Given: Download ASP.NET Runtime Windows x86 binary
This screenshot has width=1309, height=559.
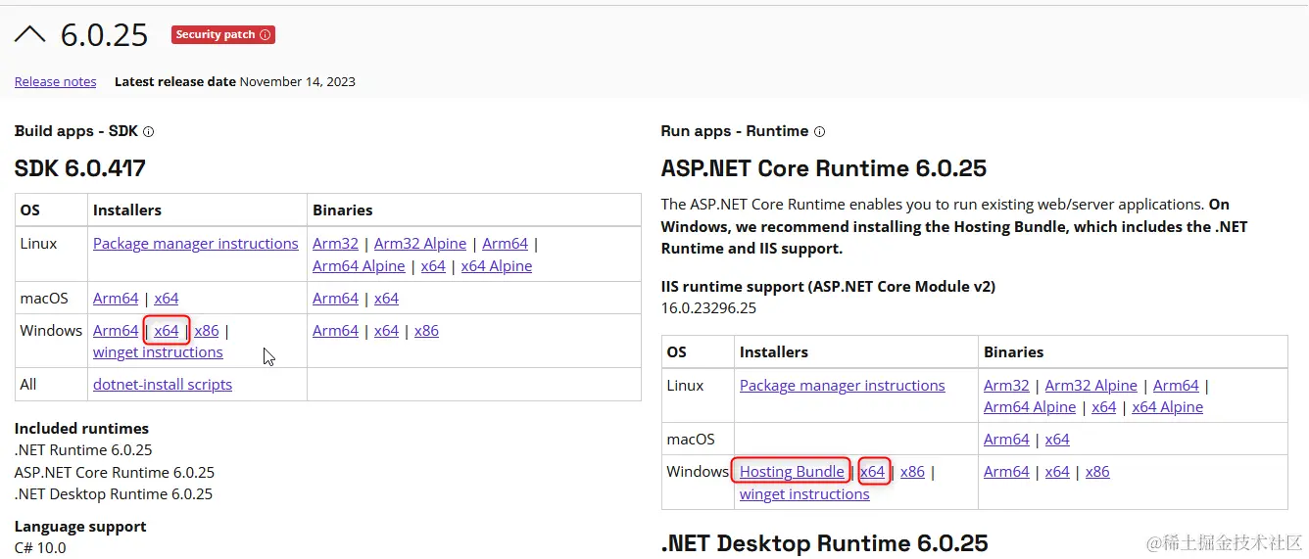Looking at the screenshot, I should click(1098, 472).
